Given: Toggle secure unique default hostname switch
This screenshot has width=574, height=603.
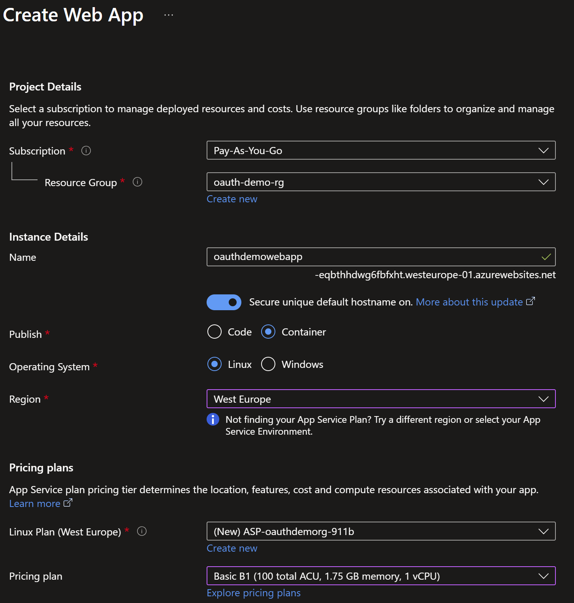Looking at the screenshot, I should pyautogui.click(x=224, y=302).
